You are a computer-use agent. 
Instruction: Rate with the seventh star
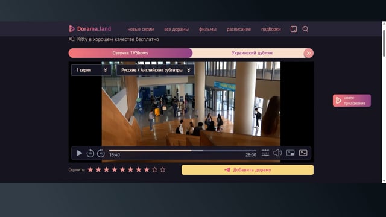pos(139,169)
